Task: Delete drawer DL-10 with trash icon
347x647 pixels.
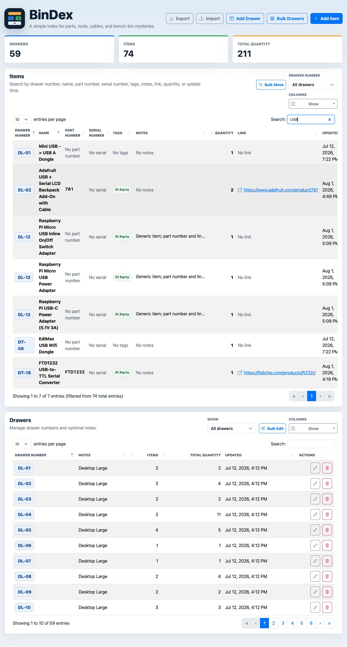Action: coord(327,607)
